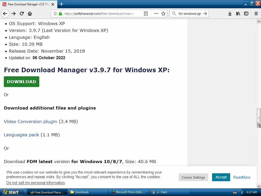261x196 pixels.
Task: Go forward to next page
Action: click(14, 14)
